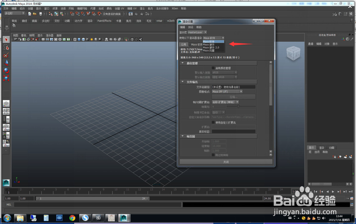356x224 pixels.
Task: Open the masterLayer render layer dropdown
Action: (x=197, y=32)
